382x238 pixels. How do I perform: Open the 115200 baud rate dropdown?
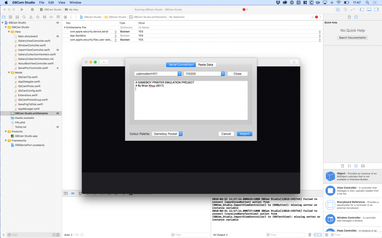pyautogui.click(x=204, y=73)
